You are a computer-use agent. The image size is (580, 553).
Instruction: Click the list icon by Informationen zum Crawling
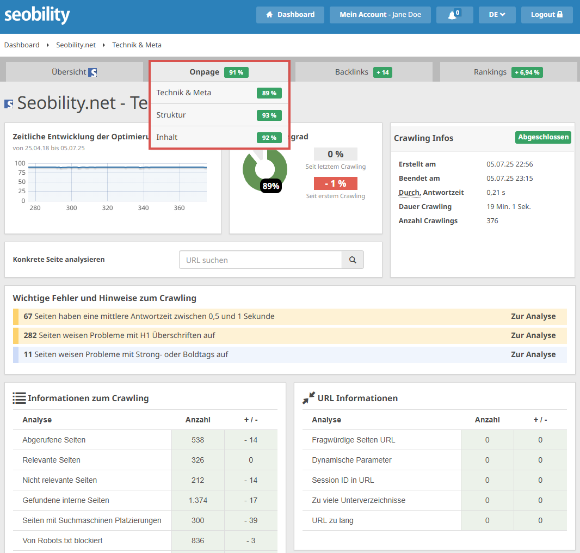pyautogui.click(x=19, y=398)
